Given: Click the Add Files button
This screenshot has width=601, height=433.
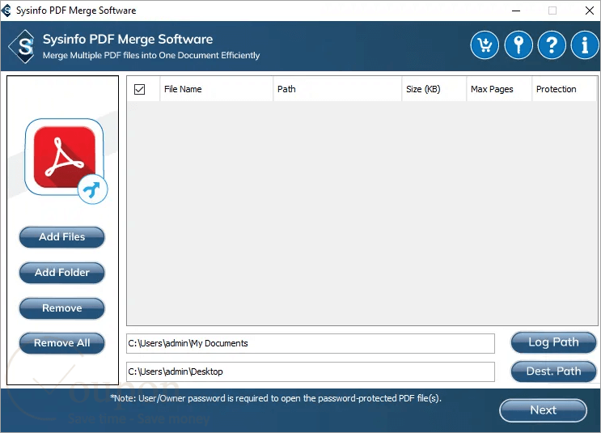Looking at the screenshot, I should pos(61,237).
